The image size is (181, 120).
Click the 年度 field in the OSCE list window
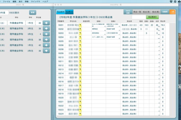(4, 13)
